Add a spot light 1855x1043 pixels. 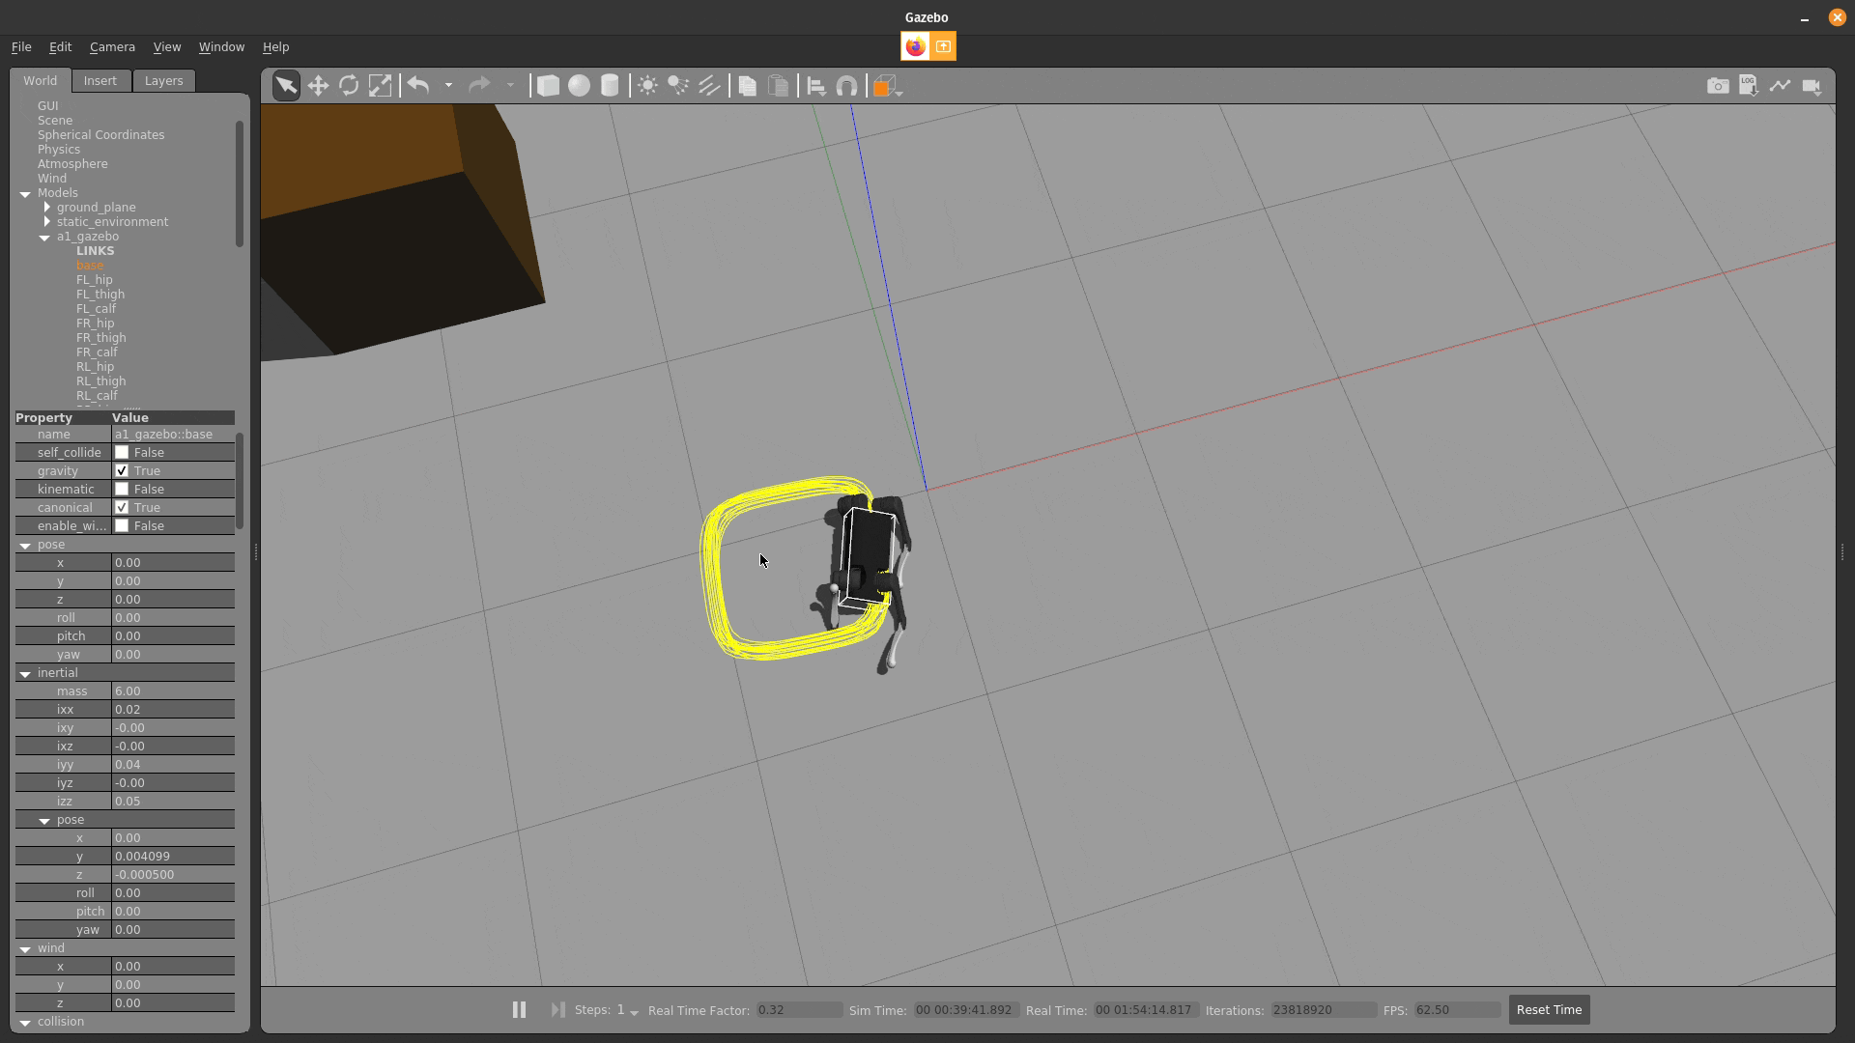pyautogui.click(x=678, y=86)
